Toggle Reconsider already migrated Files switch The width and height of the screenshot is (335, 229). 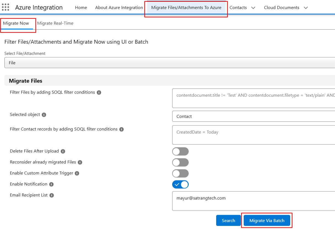click(180, 162)
